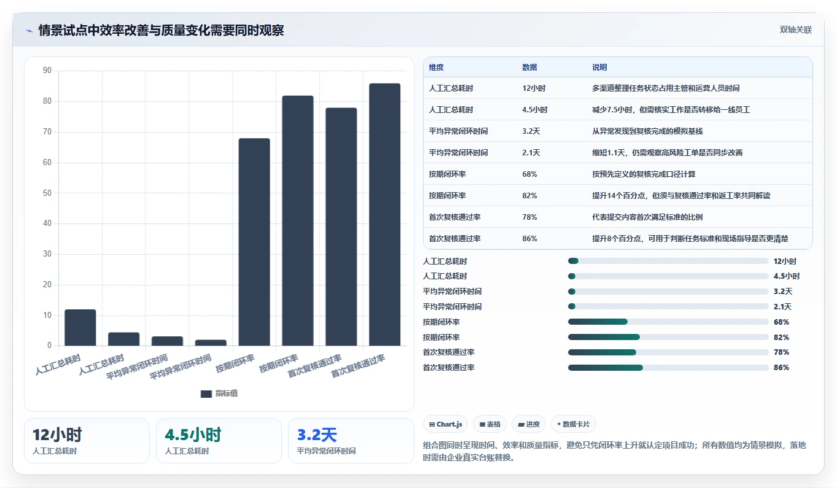Click the description 多渠道整理任务状态占用主管和运营人员时间
Viewport: 837px width, 488px height.
pyautogui.click(x=666, y=88)
